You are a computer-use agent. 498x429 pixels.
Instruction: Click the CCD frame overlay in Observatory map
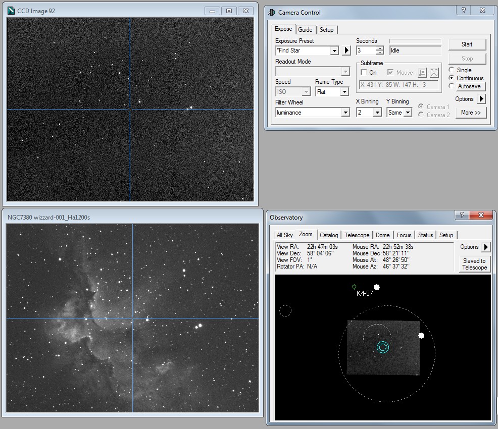383,348
